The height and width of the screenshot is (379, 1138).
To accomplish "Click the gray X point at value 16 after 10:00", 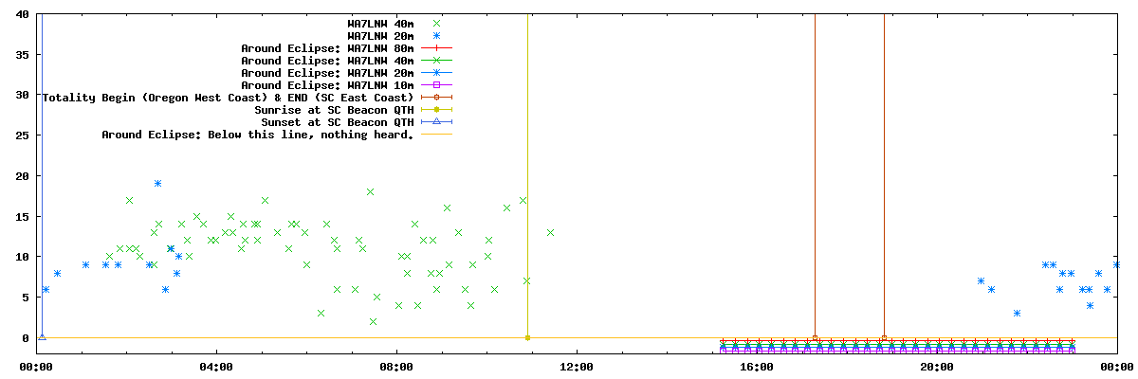I will click(506, 208).
